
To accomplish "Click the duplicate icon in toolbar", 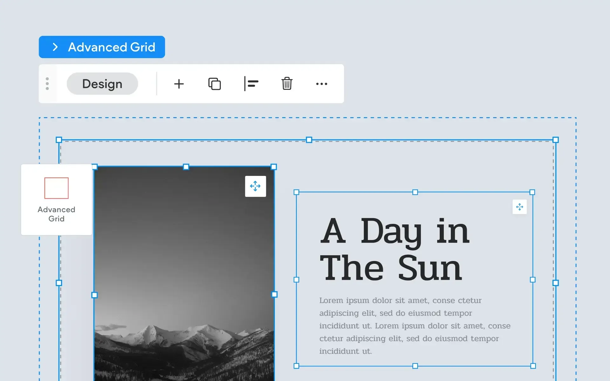I will tap(214, 84).
